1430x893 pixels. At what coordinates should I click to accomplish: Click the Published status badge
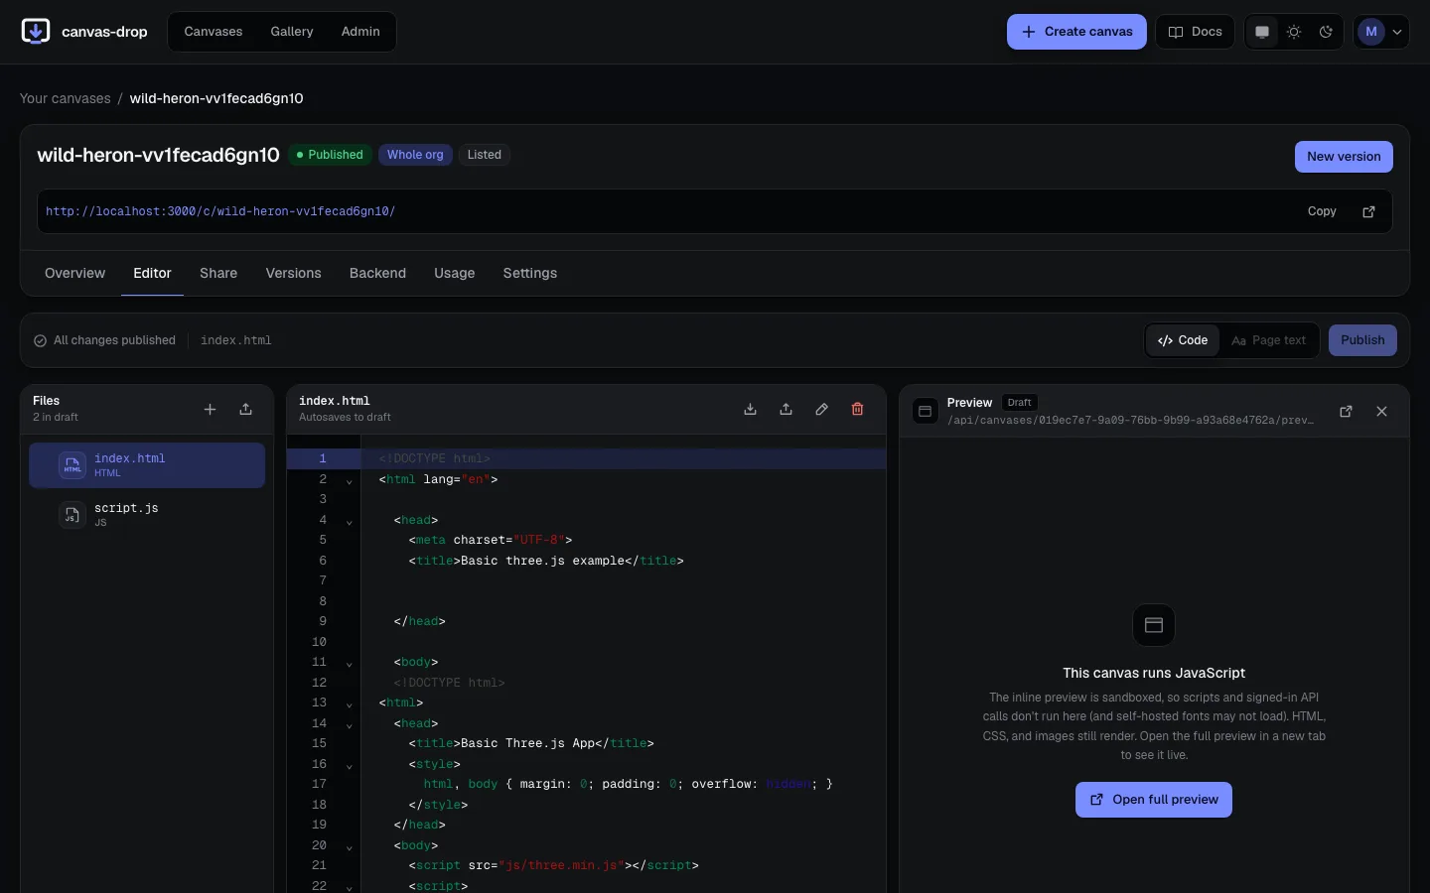pyautogui.click(x=330, y=155)
